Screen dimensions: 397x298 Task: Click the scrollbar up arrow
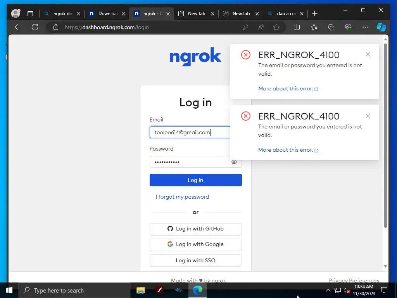click(385, 39)
